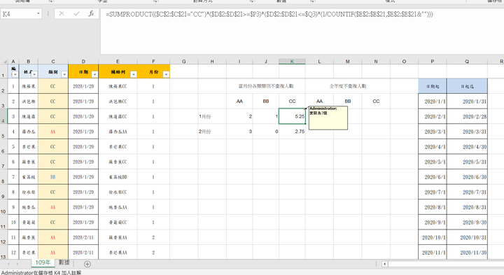Click the Administrator comment note box

[328, 118]
